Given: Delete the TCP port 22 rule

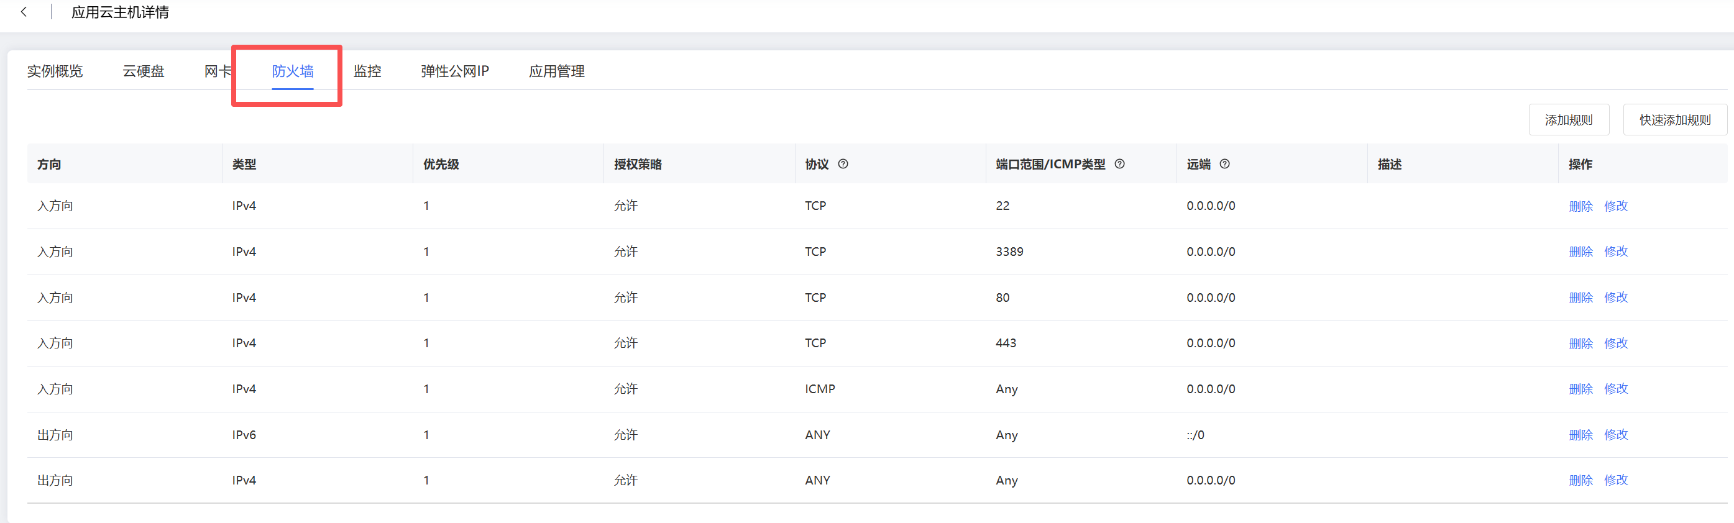Looking at the screenshot, I should coord(1580,206).
